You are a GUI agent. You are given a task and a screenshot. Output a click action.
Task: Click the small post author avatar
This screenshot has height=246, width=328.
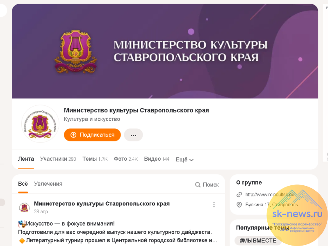point(24,207)
